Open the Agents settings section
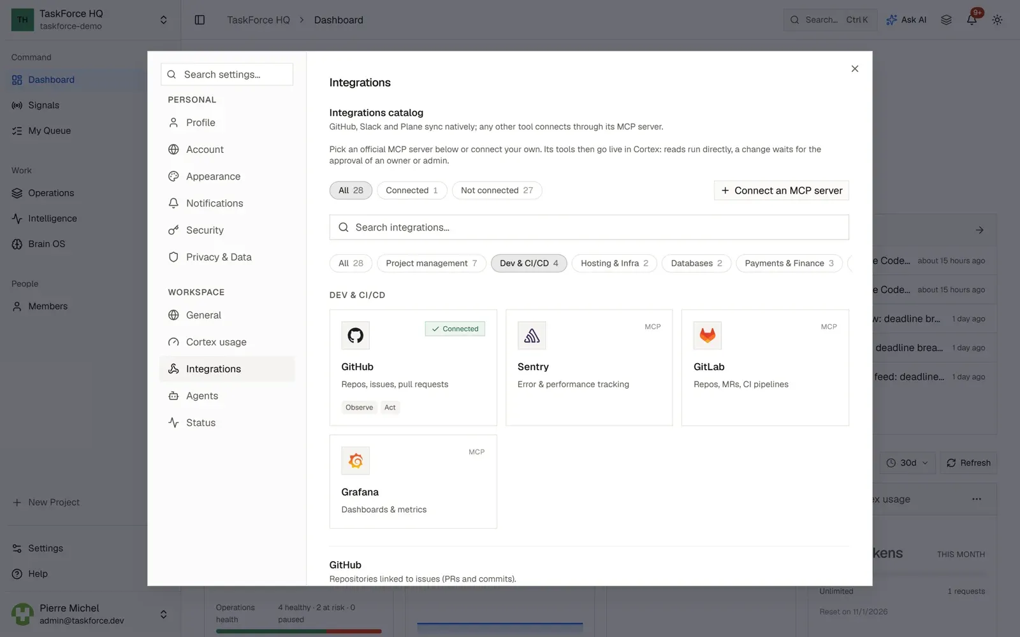 click(227, 396)
